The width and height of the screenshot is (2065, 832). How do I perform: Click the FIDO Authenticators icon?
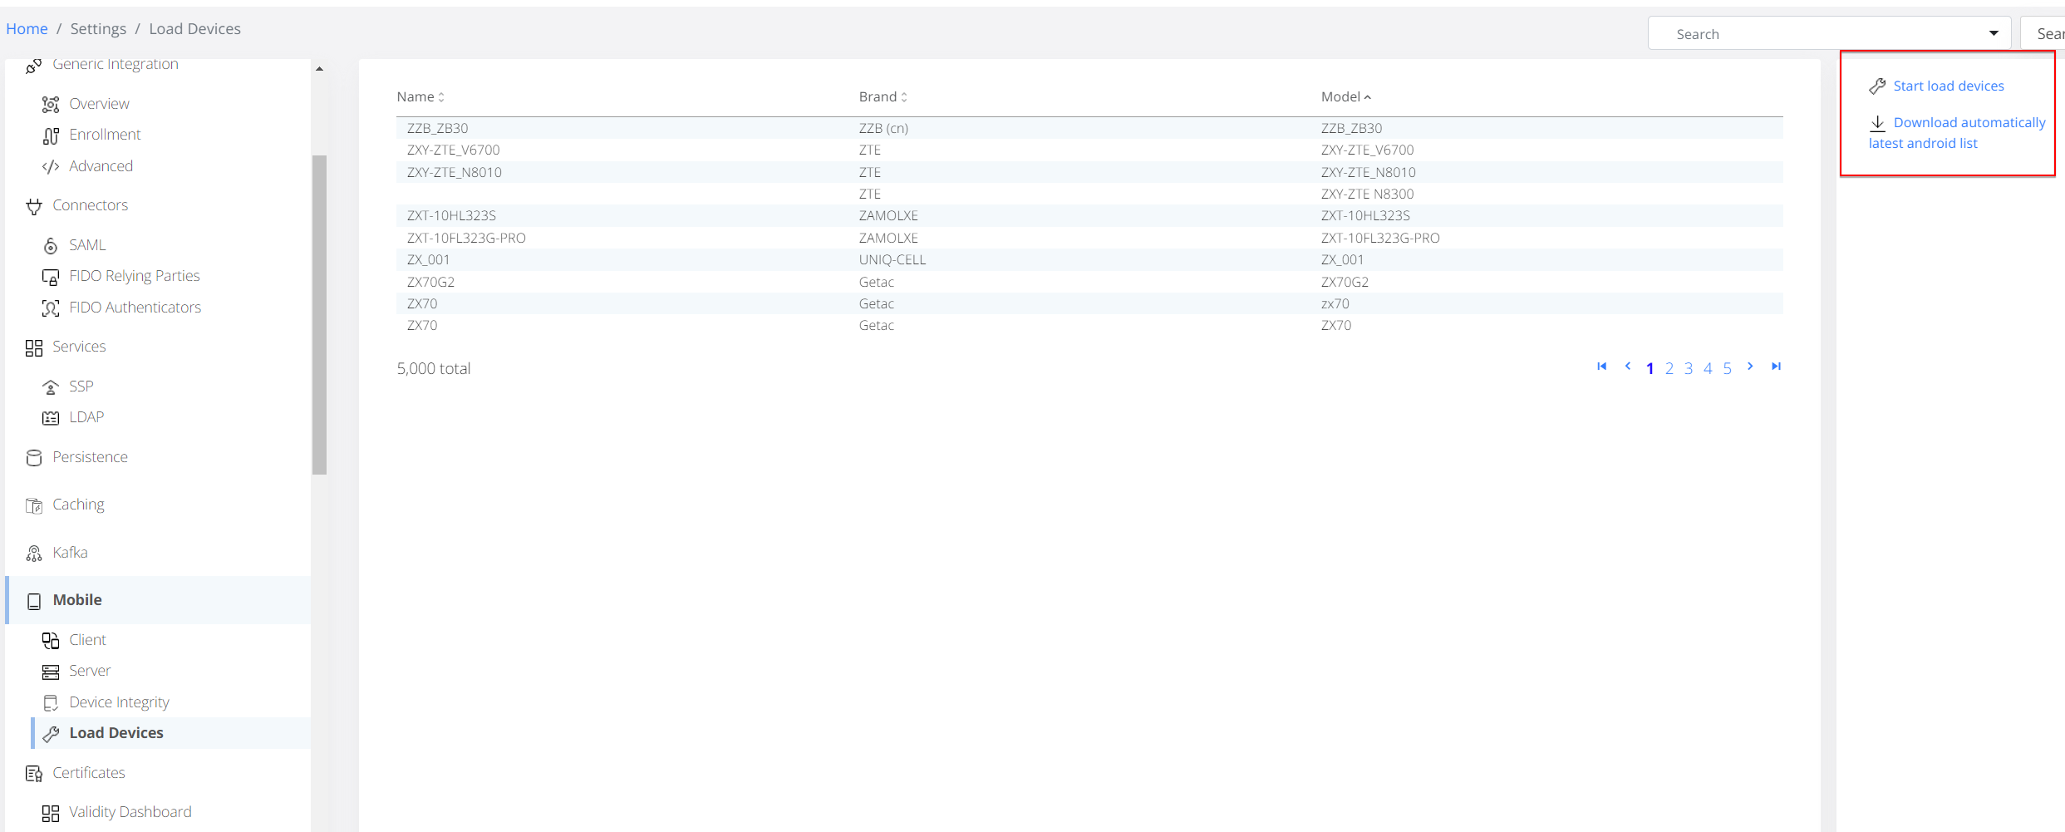pos(51,308)
